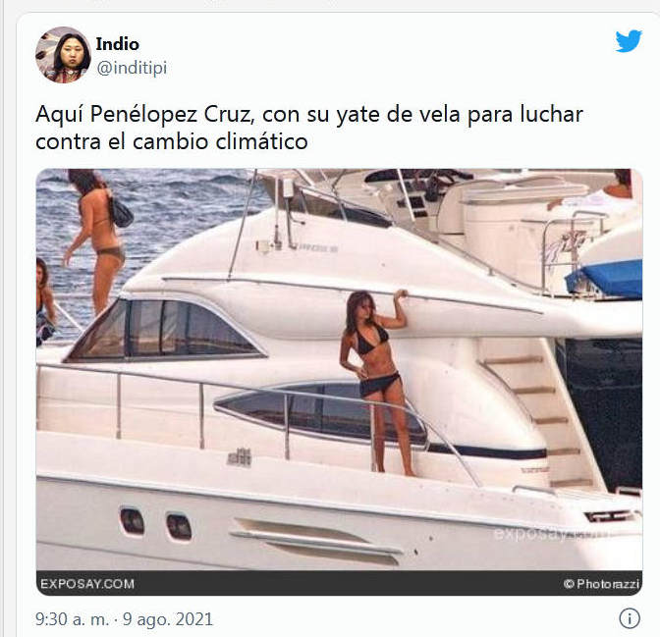Click the Indio display name
The width and height of the screenshot is (660, 637).
tap(118, 44)
